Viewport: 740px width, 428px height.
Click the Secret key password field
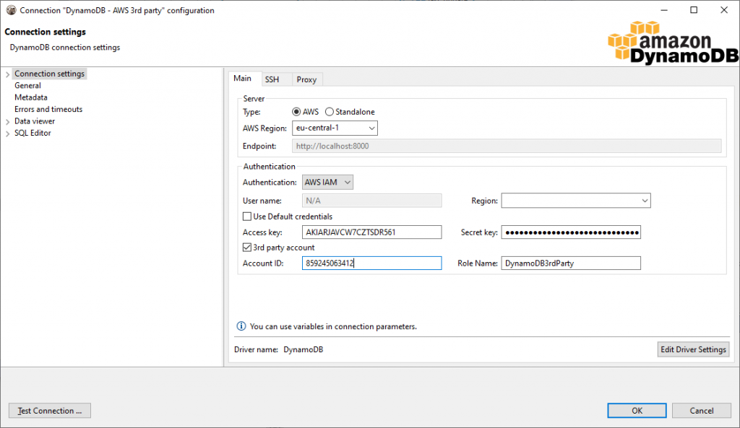coord(571,232)
